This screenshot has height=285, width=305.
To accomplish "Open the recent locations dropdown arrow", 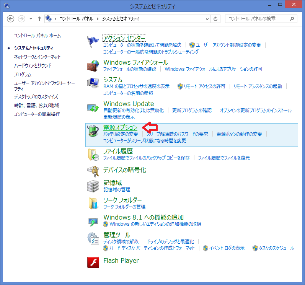I will pyautogui.click(x=31, y=19).
